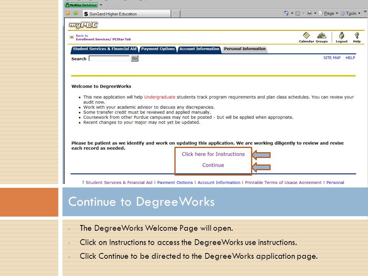Expand the Home button dropdown arrow
The image size is (368, 276).
292,13
